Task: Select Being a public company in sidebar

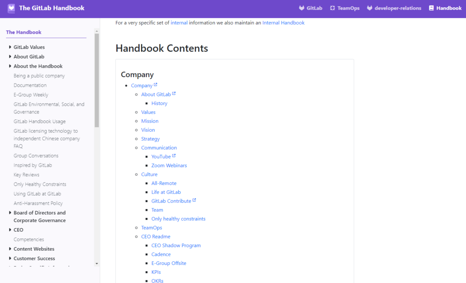Action: pyautogui.click(x=39, y=76)
